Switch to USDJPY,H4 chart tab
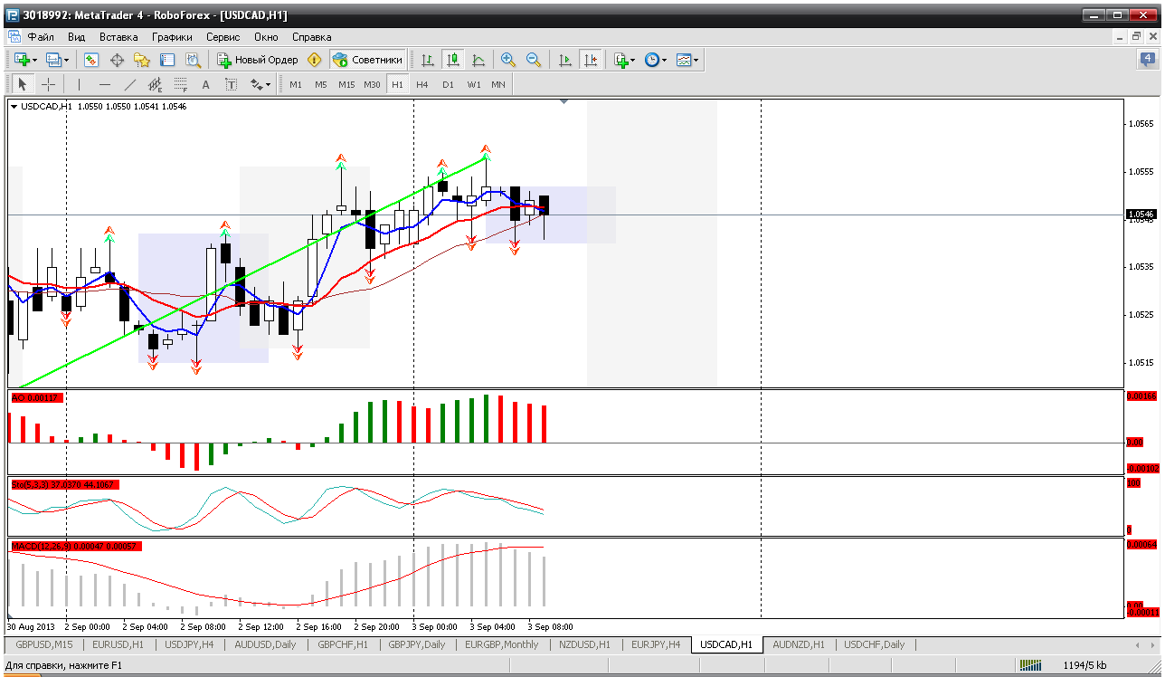The width and height of the screenshot is (1165, 677). tap(189, 644)
